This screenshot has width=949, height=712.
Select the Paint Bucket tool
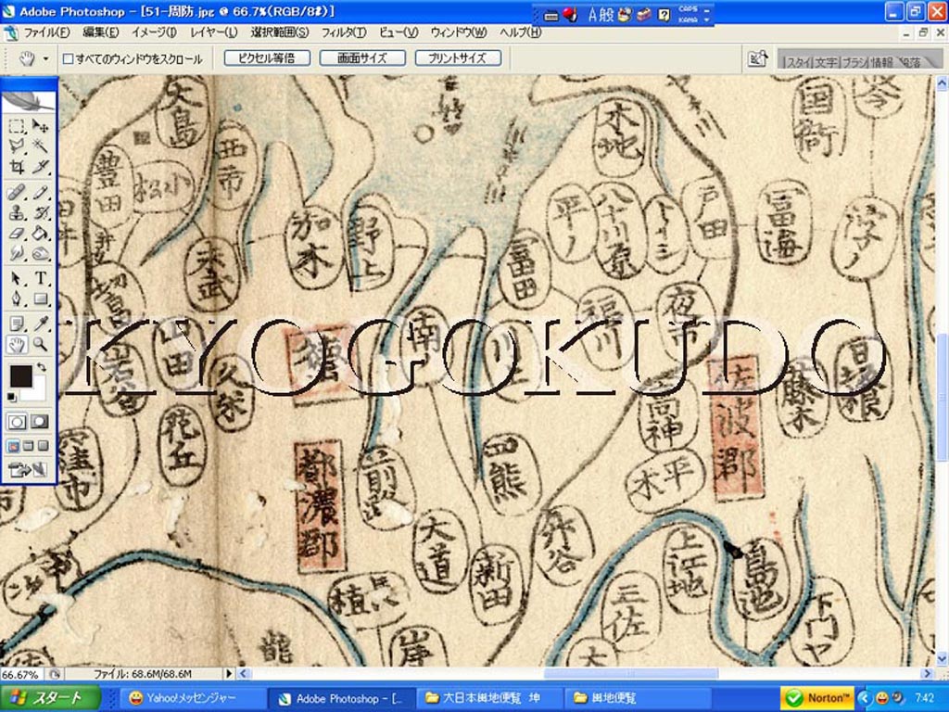pos(40,233)
